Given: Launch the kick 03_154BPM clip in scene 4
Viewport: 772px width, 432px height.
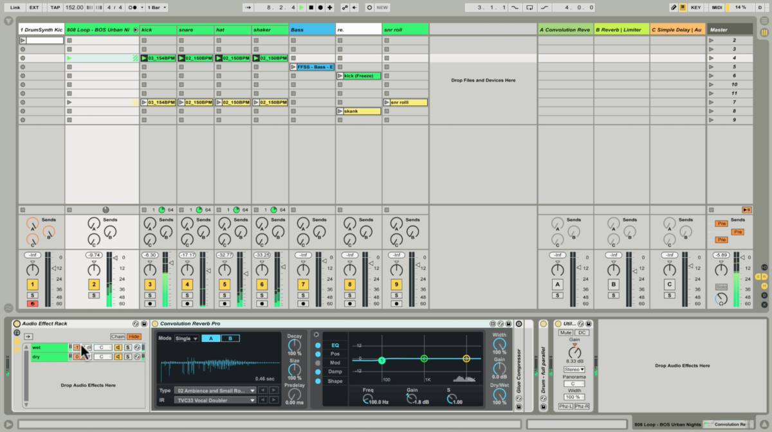Looking at the screenshot, I should 144,58.
